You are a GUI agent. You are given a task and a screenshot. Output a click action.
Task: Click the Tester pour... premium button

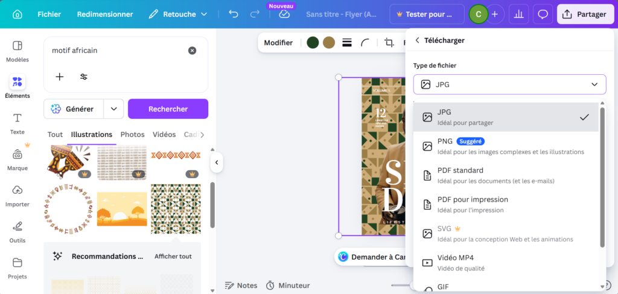point(427,14)
